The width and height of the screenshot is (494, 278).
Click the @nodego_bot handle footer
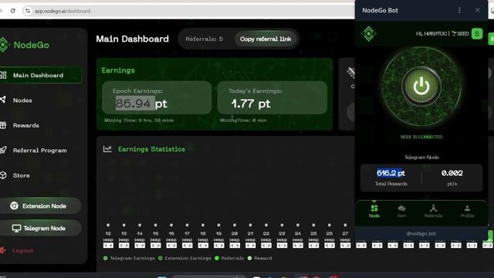421,233
